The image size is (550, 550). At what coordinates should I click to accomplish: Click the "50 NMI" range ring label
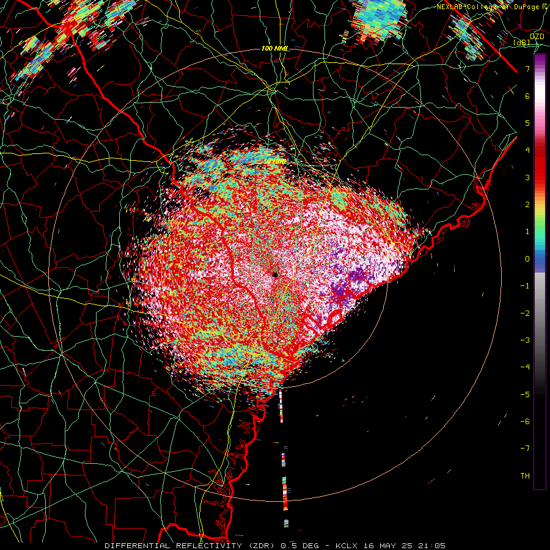(x=274, y=162)
